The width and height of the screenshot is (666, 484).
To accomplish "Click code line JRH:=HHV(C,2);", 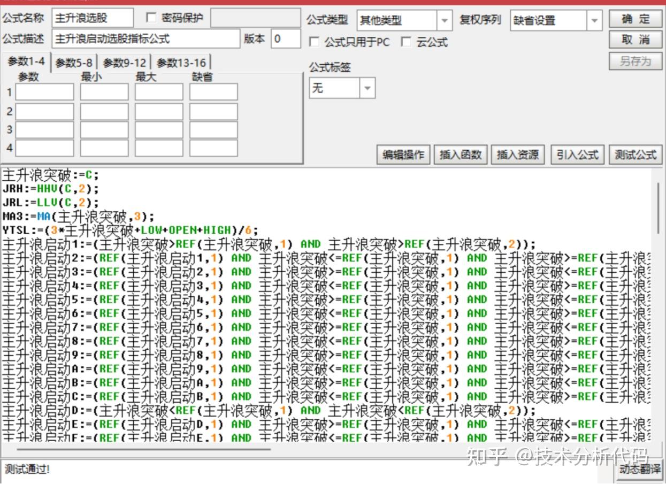I will [x=51, y=189].
